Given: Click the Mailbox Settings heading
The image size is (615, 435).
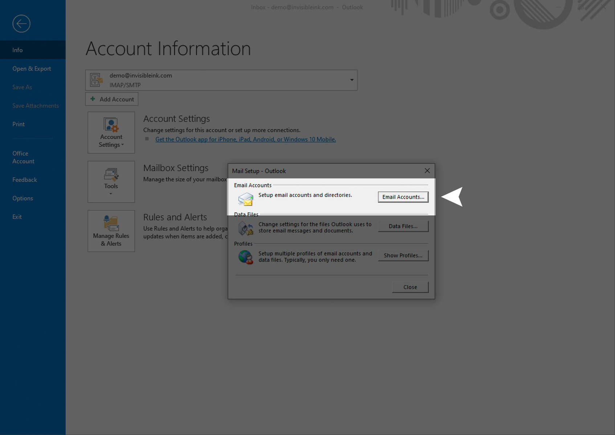Looking at the screenshot, I should [176, 168].
